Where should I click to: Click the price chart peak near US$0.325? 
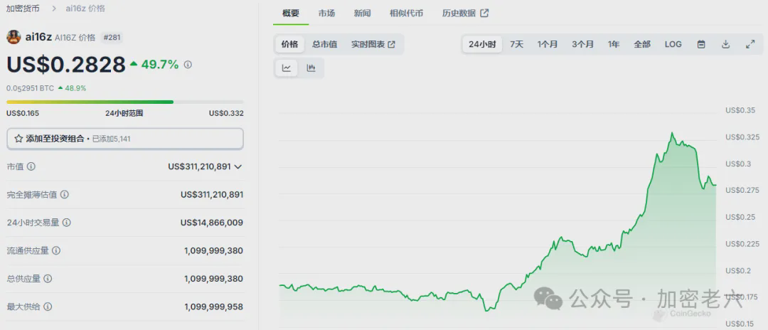click(x=673, y=133)
